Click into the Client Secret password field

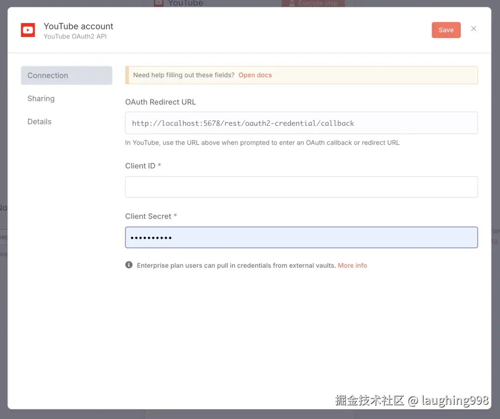301,237
